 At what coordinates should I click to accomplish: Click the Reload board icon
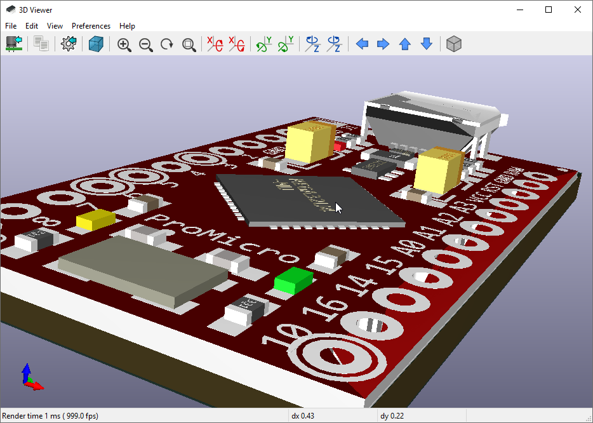point(14,44)
